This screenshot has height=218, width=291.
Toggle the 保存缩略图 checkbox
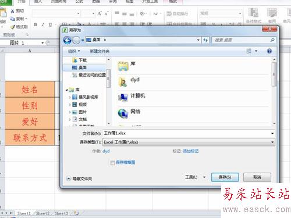point(112,163)
